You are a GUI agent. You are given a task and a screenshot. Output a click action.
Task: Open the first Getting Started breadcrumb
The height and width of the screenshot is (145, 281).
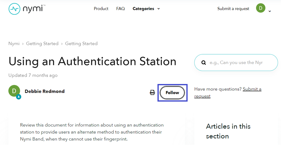42,44
